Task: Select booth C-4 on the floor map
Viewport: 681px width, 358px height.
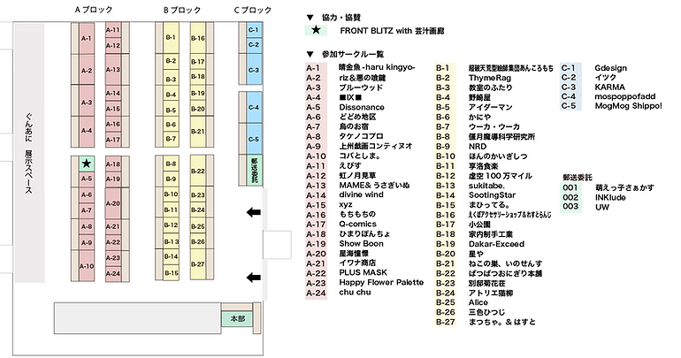Action: point(254,107)
